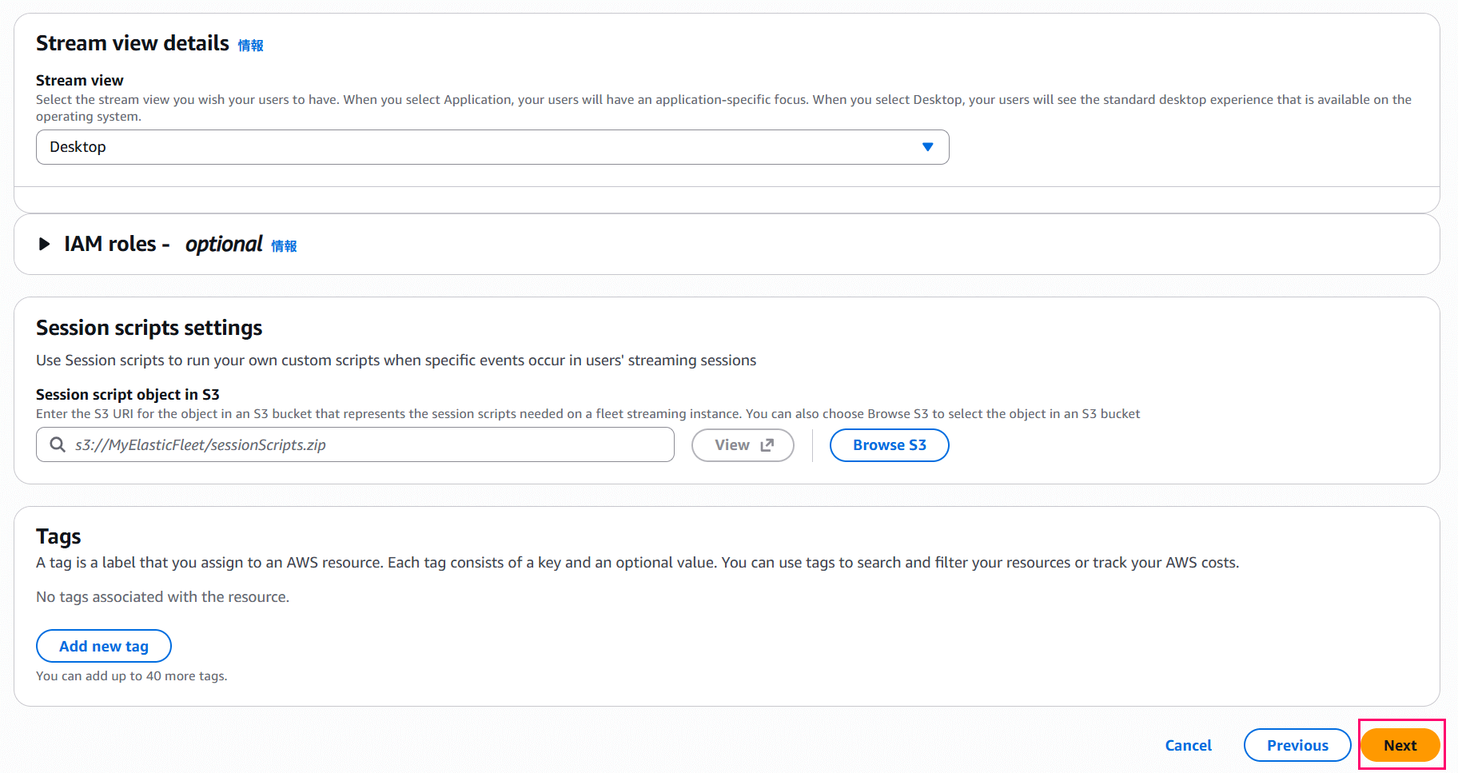The height and width of the screenshot is (773, 1458).
Task: Click the disclosure triangle before IAM roles
Action: [x=44, y=245]
